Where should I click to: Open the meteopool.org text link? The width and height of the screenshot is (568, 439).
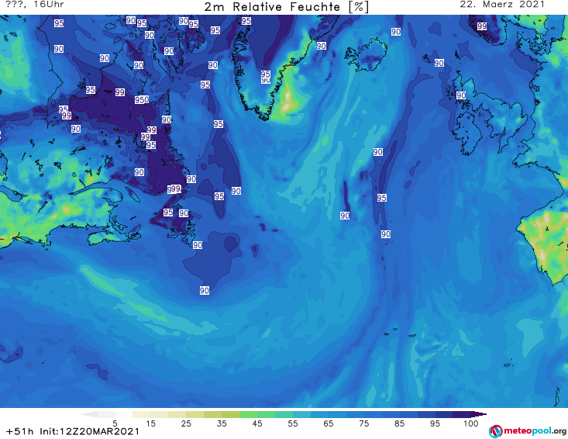[535, 430]
